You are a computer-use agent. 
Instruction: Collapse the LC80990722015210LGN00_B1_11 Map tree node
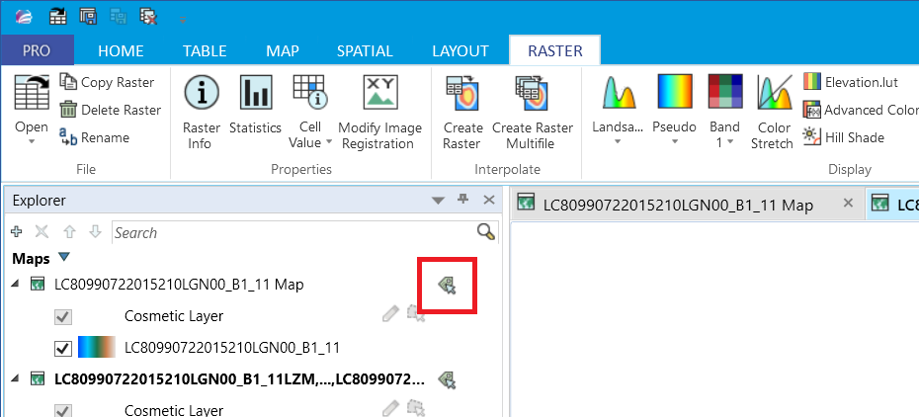(15, 284)
